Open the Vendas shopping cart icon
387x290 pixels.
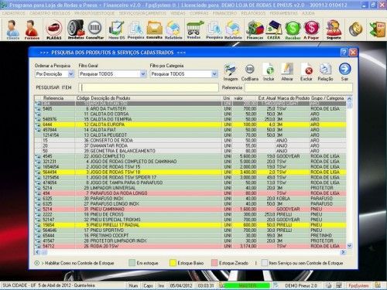point(194,29)
